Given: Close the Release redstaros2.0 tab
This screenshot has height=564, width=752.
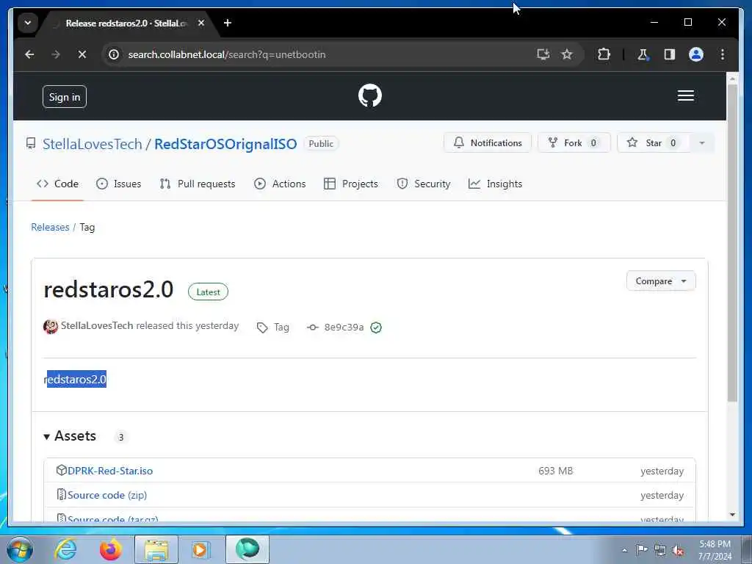Looking at the screenshot, I should [201, 23].
